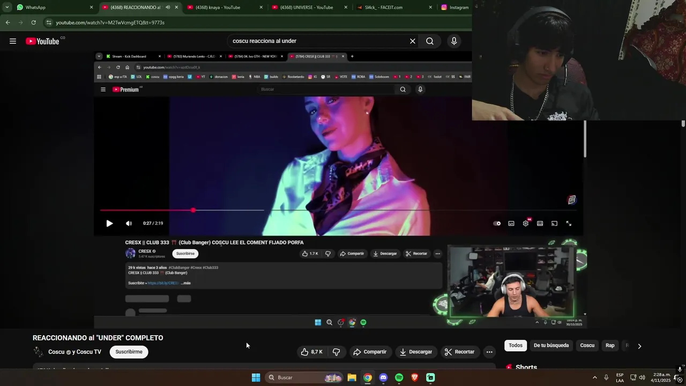The height and width of the screenshot is (386, 686).
Task: Close the WhatsApp tab
Action: coord(92,8)
